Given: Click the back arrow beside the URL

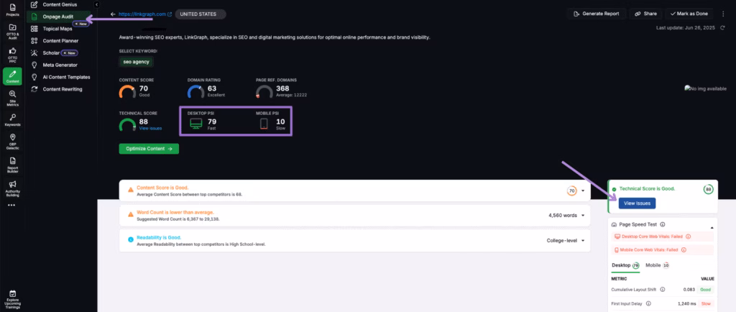Looking at the screenshot, I should (113, 14).
